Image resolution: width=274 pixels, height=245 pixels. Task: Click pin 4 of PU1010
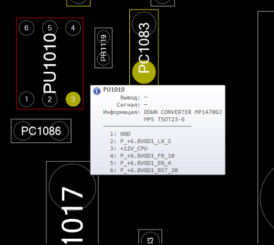(73, 28)
